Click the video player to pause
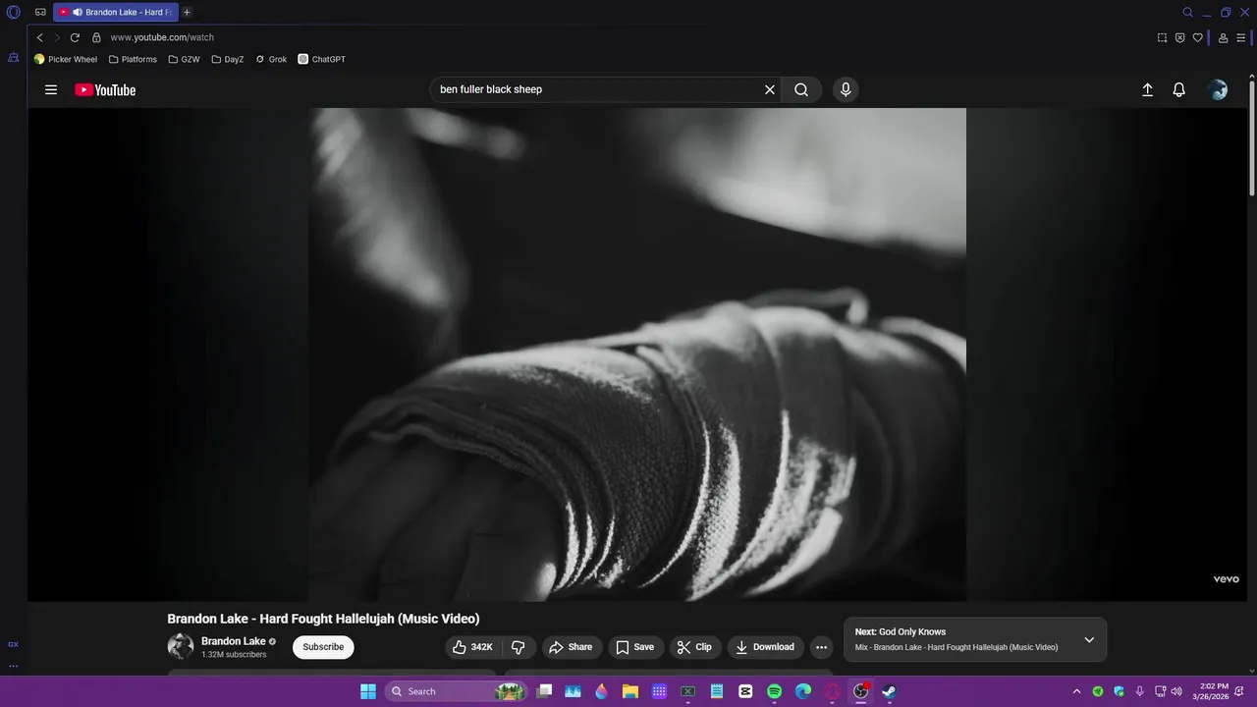This screenshot has width=1257, height=707. (638, 353)
